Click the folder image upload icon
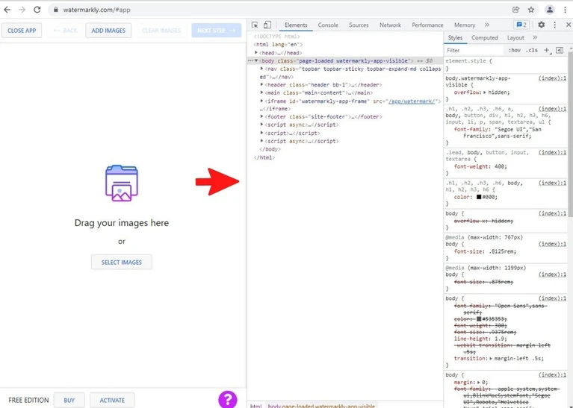 [x=122, y=183]
